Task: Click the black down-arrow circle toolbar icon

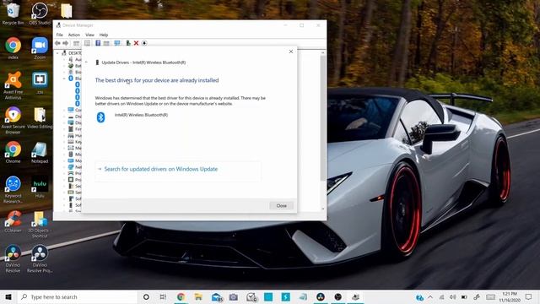Action: click(x=144, y=43)
